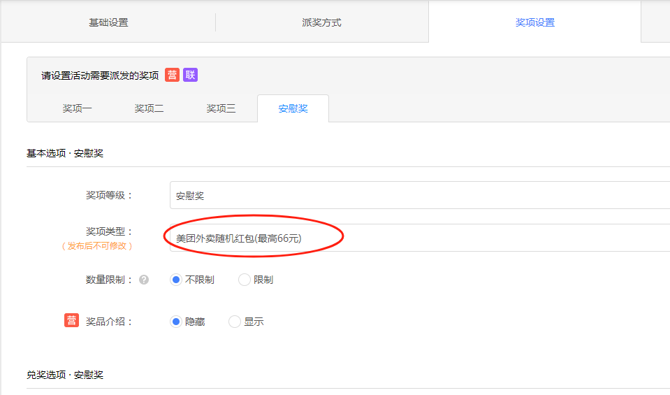Open the 奖项类型 dropdown showing 美团外卖随机红包

coord(420,238)
